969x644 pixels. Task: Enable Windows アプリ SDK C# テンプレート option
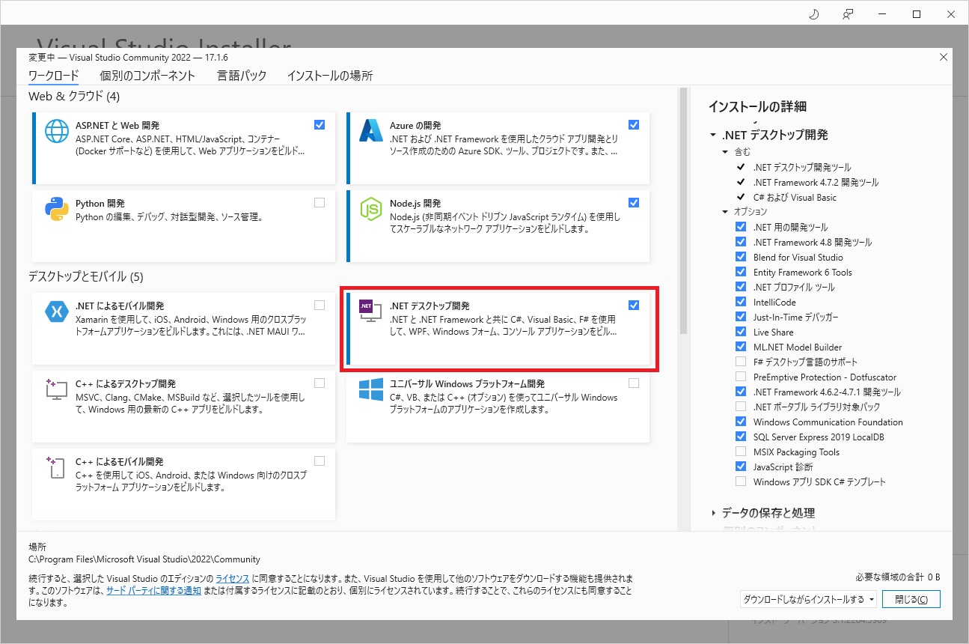(x=741, y=482)
